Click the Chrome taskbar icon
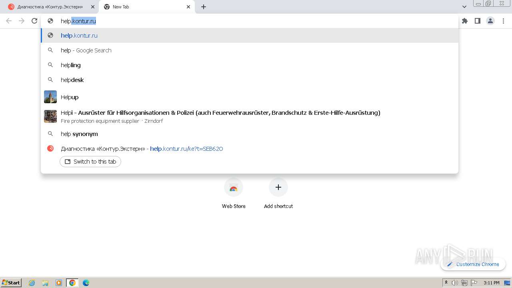This screenshot has width=512, height=288. click(x=72, y=283)
